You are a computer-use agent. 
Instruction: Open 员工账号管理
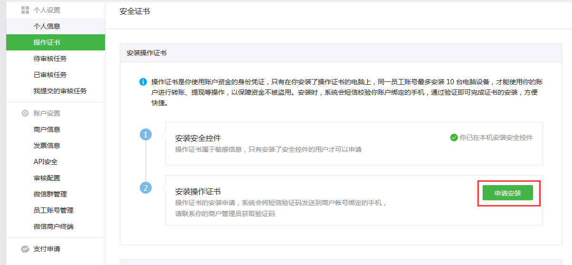coord(53,210)
